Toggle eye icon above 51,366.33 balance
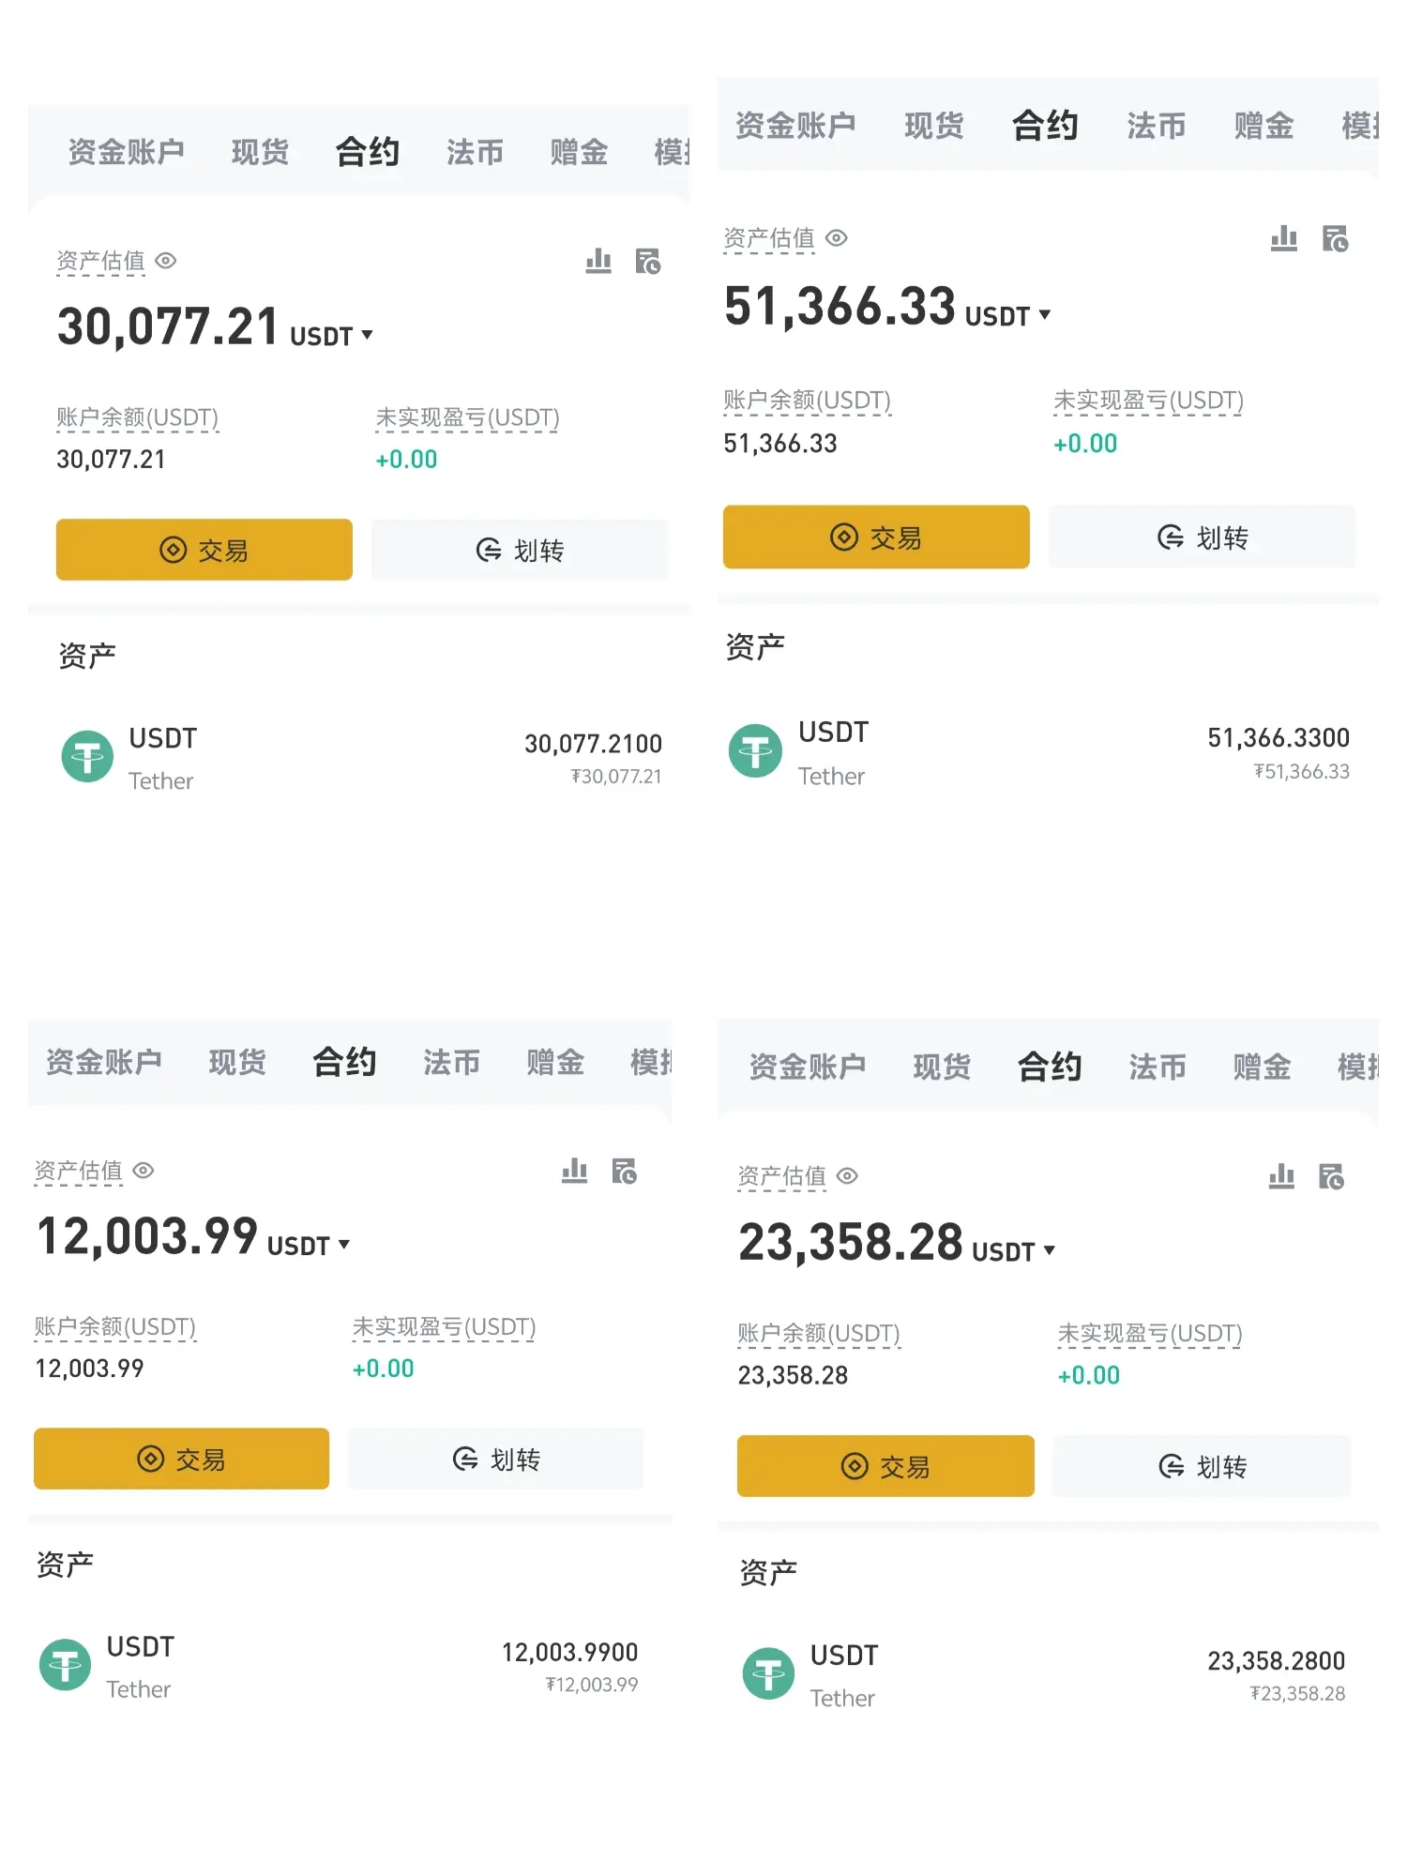 (x=837, y=238)
